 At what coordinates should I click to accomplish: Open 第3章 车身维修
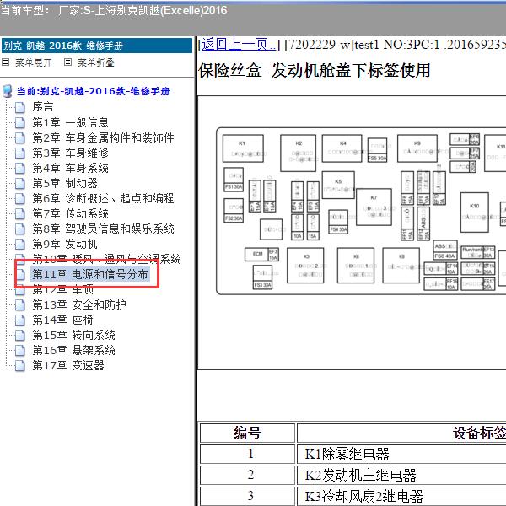pyautogui.click(x=70, y=153)
